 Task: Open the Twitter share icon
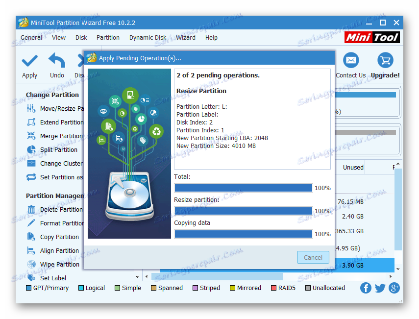(x=380, y=288)
